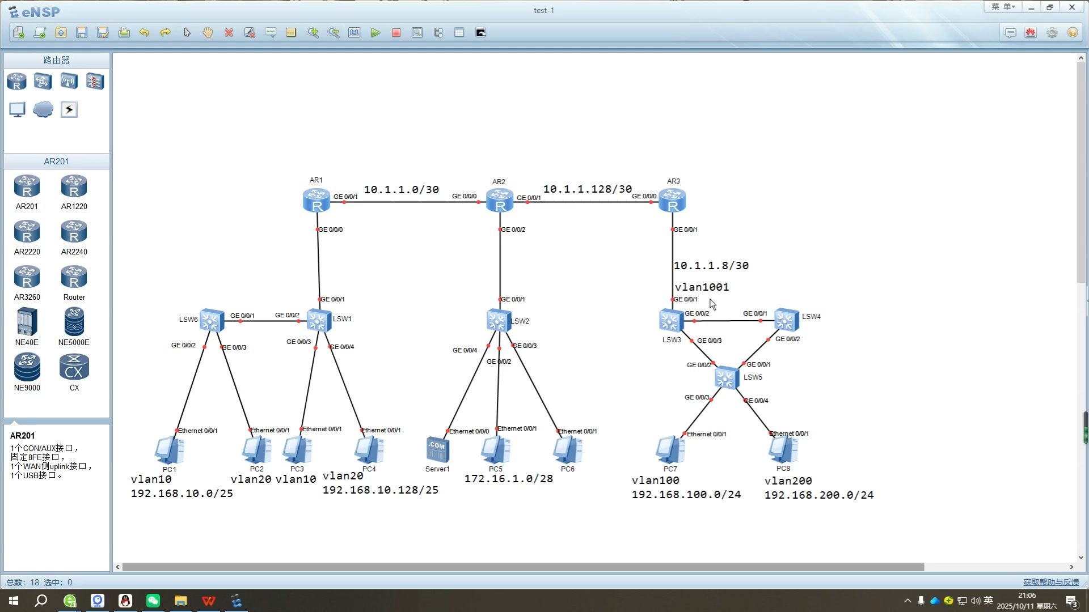Image resolution: width=1089 pixels, height=612 pixels.
Task: Select the cloud device category icon
Action: click(x=43, y=109)
